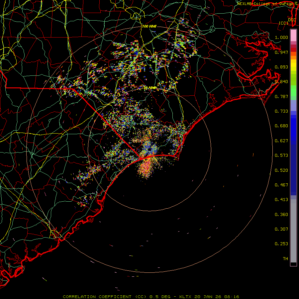This screenshot has height=299, width=299.
Task: Select the 0.947 legend value
Action: click(x=281, y=52)
